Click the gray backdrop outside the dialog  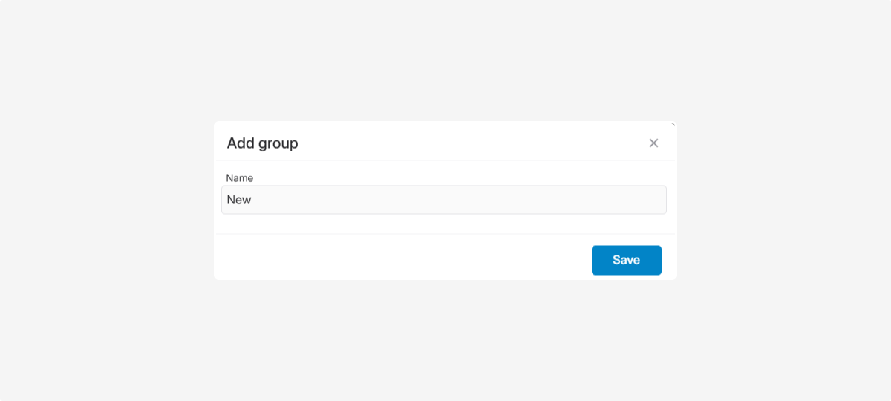(111, 223)
